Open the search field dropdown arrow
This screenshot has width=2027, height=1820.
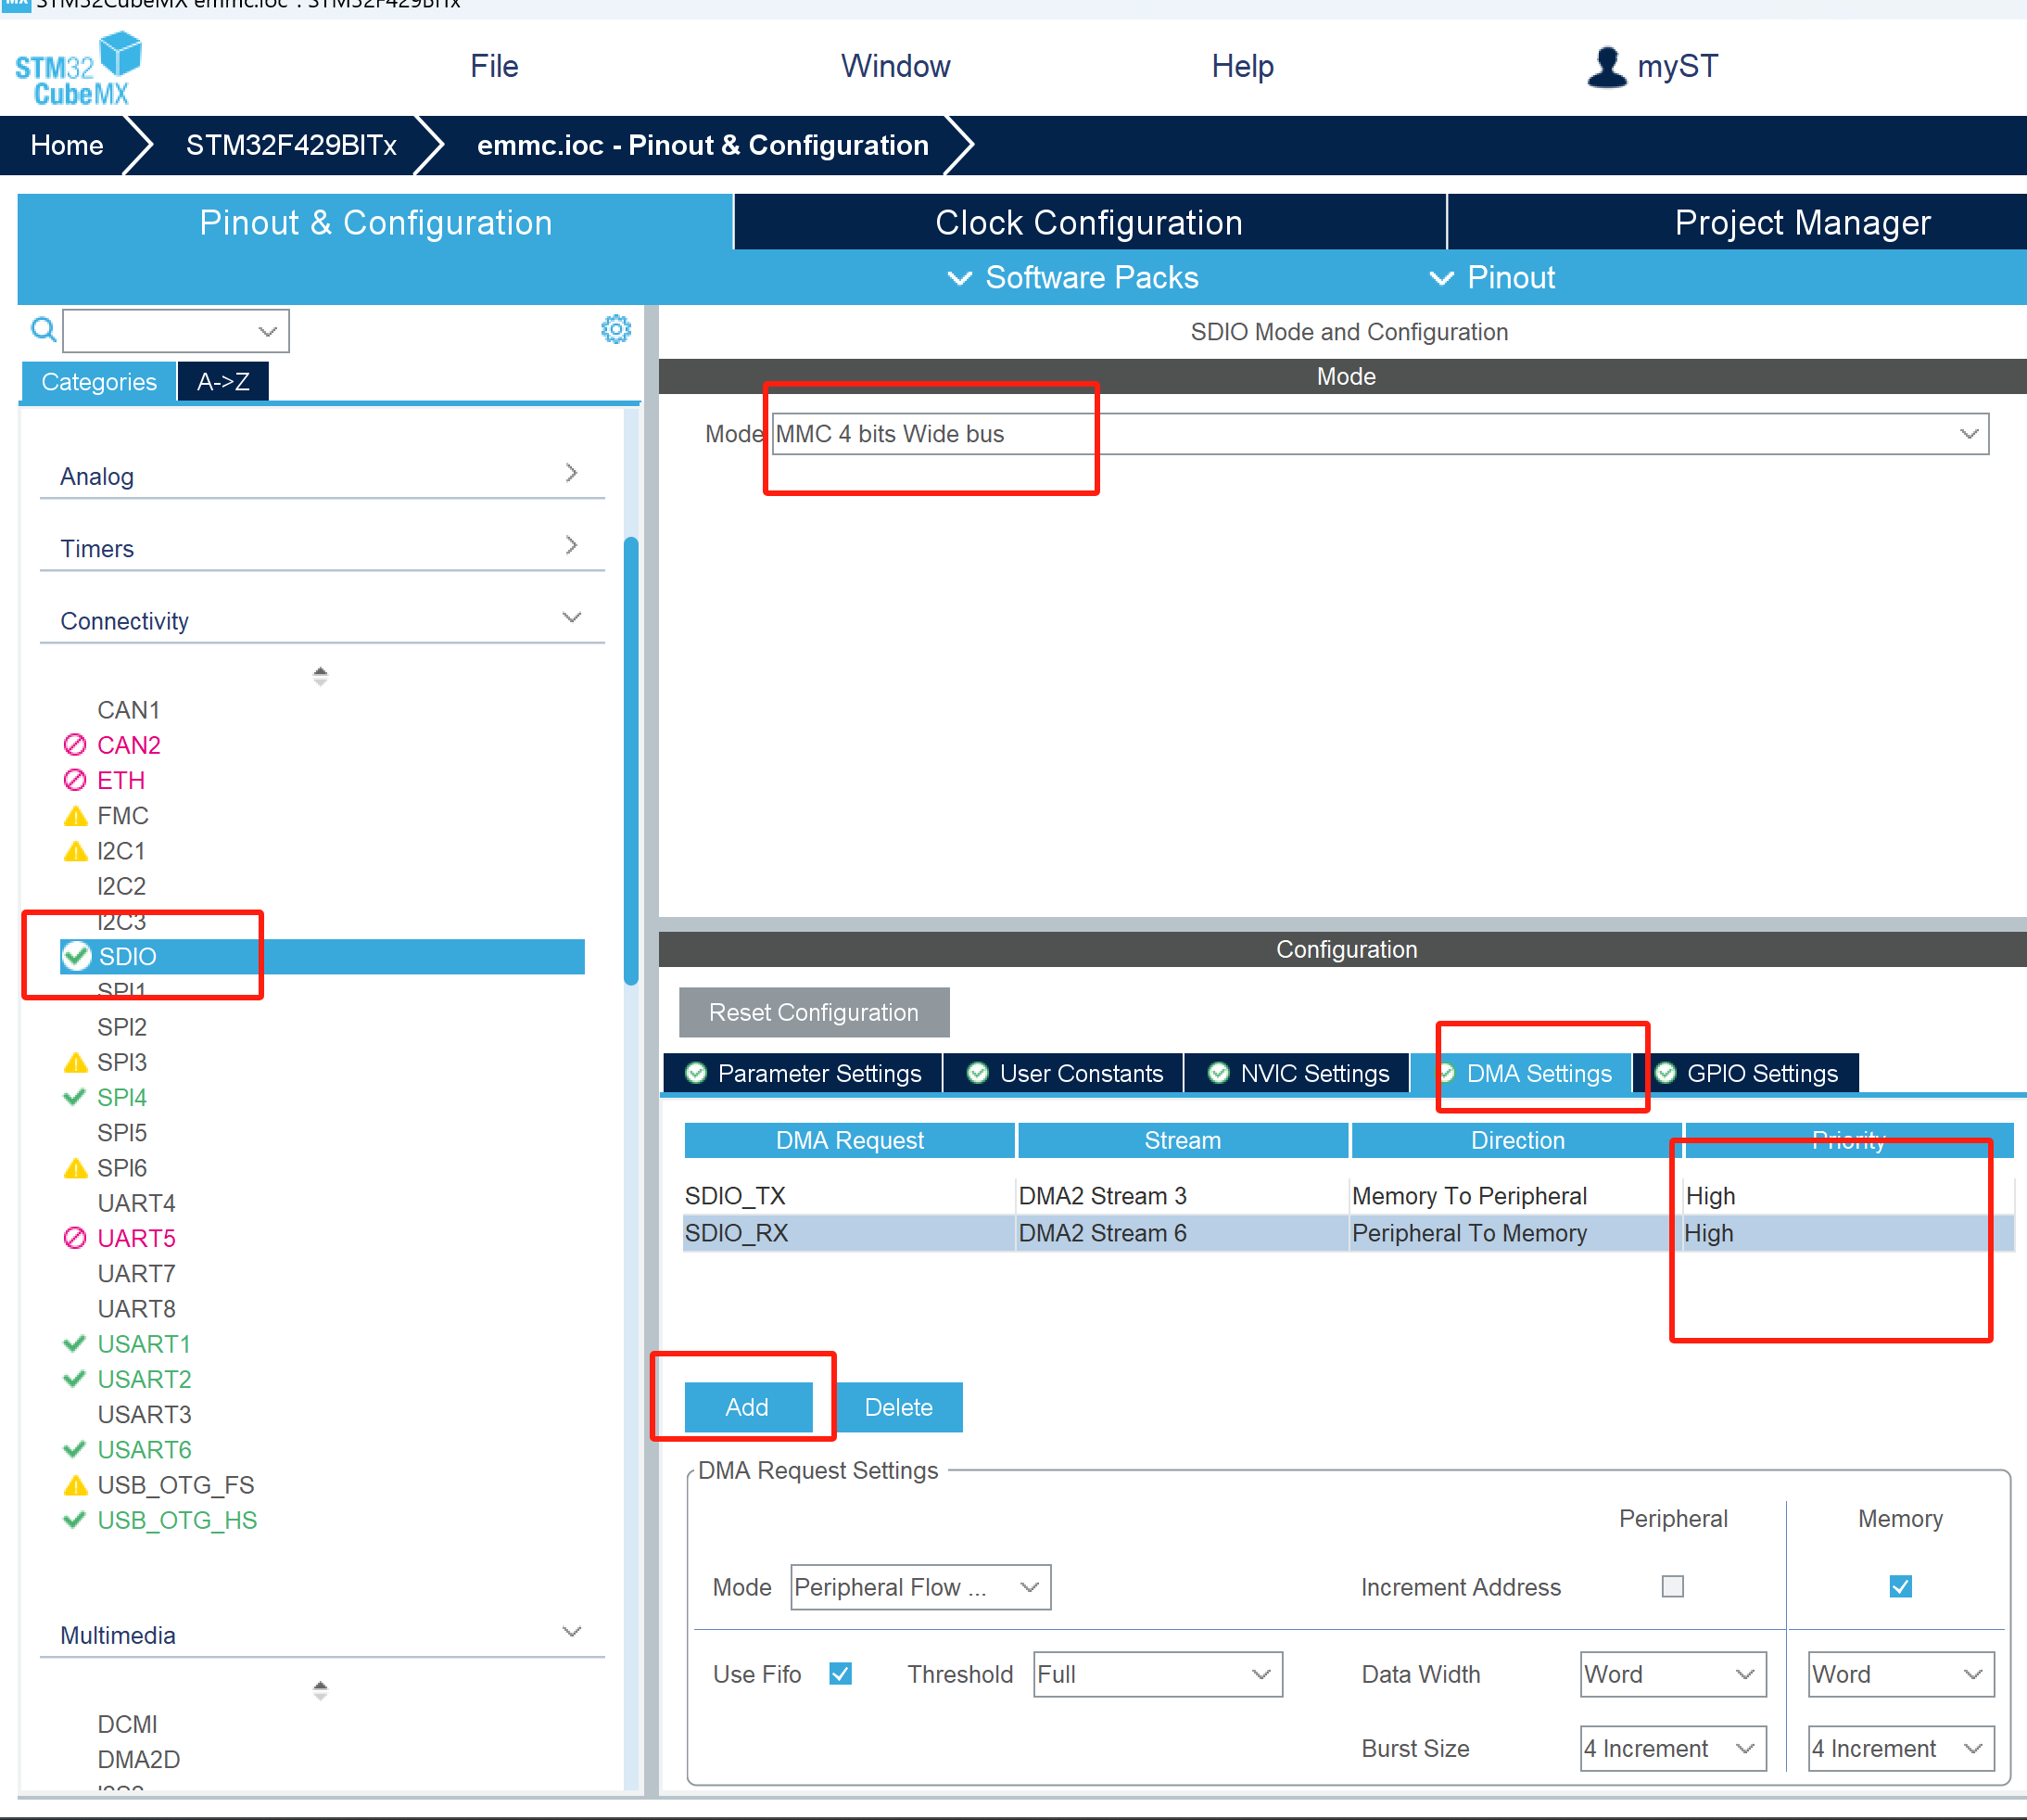[267, 331]
